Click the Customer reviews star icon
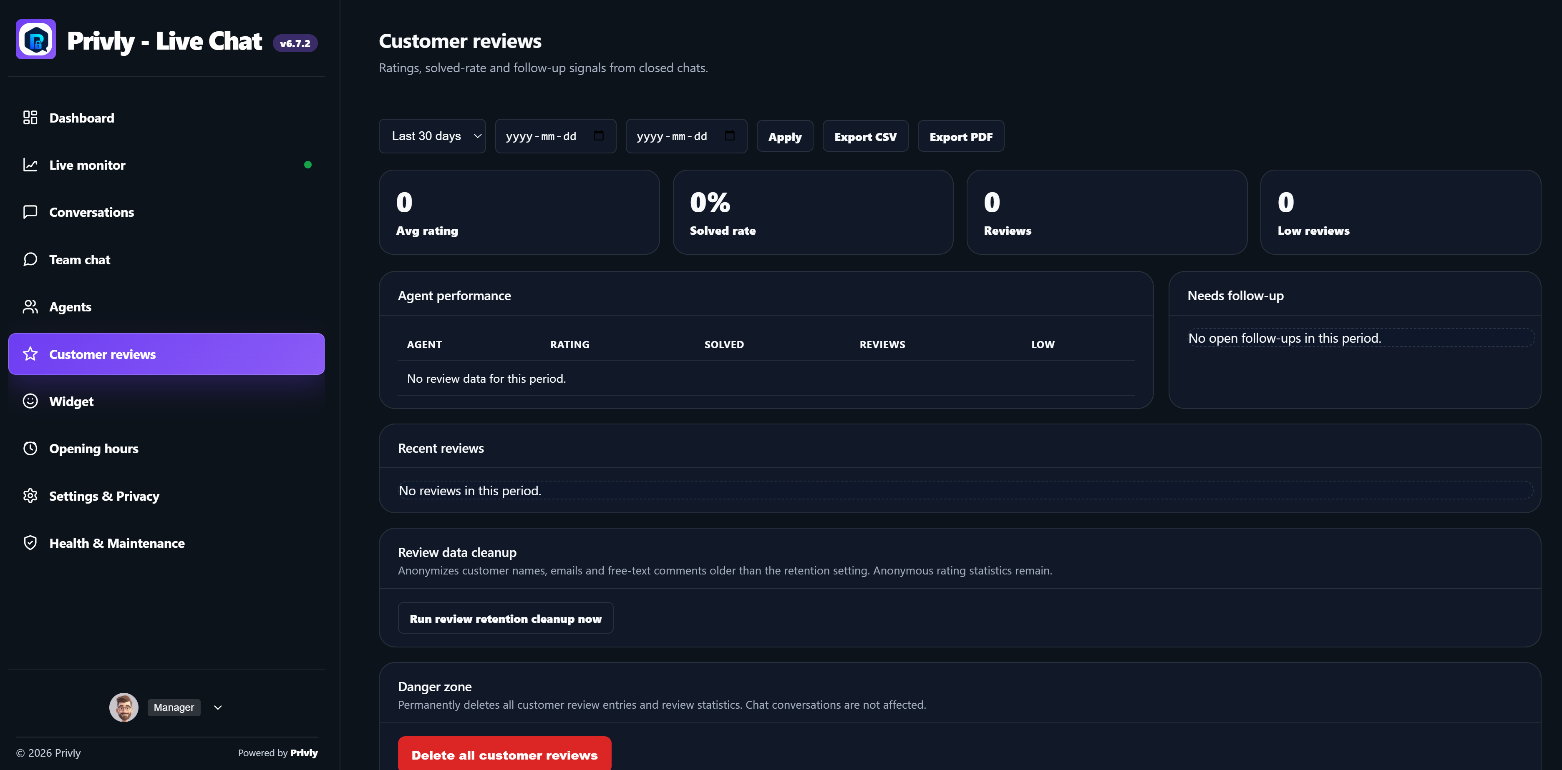 tap(30, 354)
